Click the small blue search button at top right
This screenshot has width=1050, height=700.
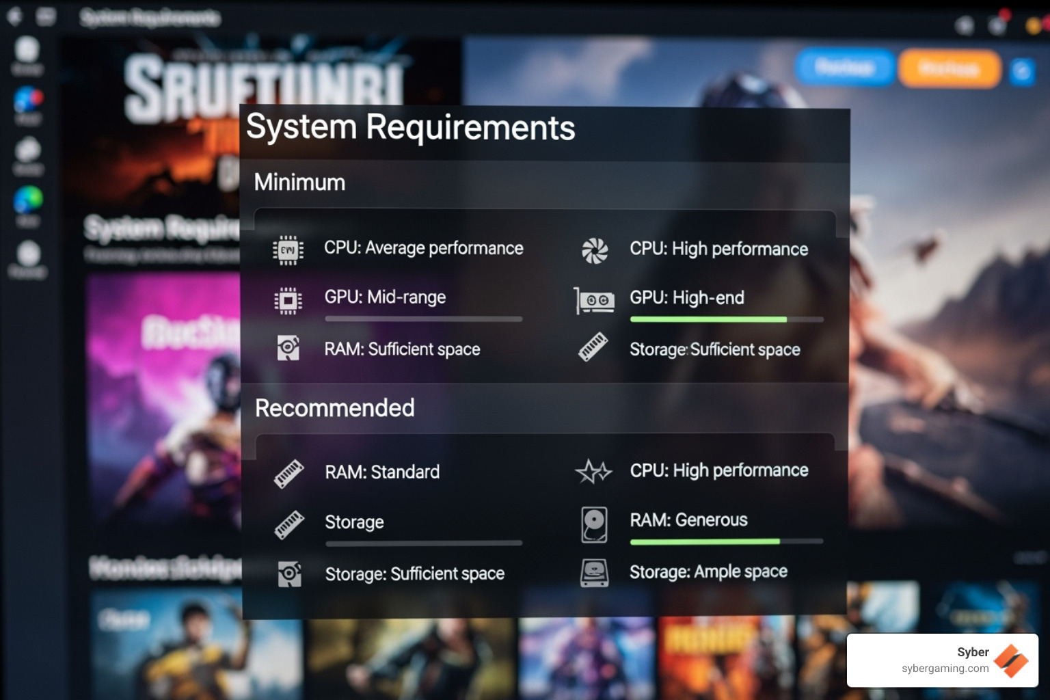tap(1023, 70)
